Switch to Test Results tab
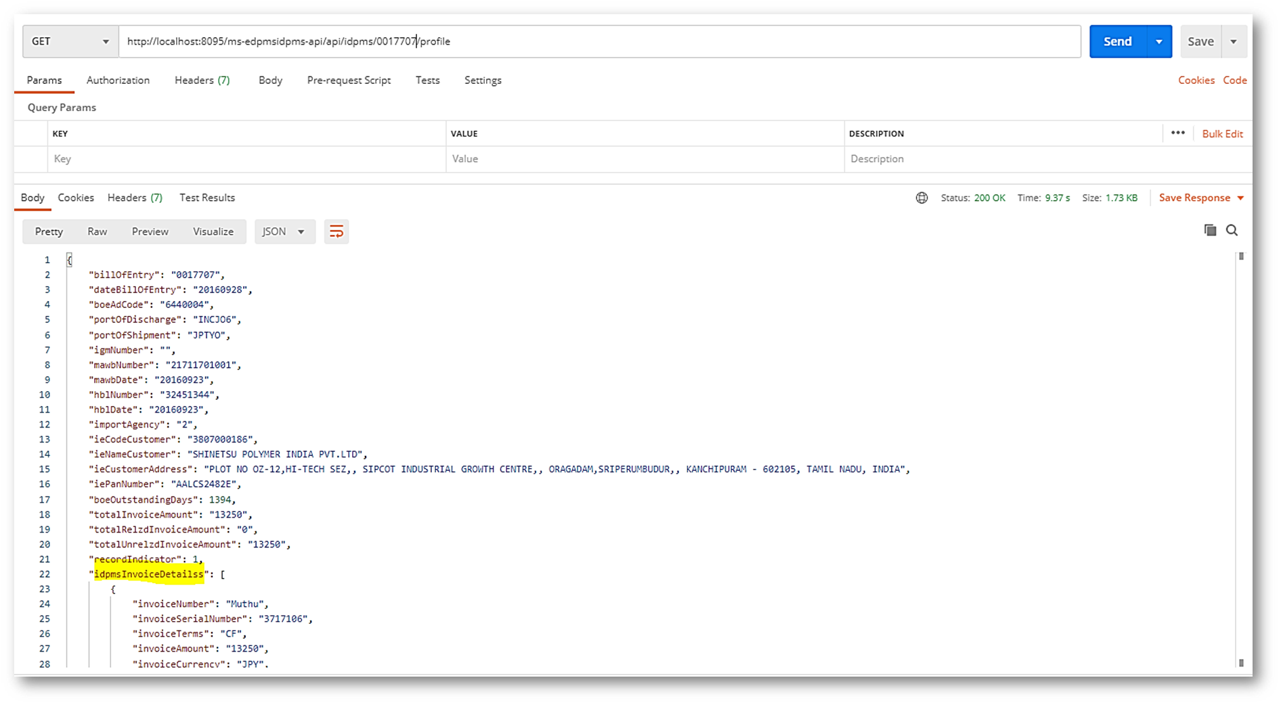 207,198
